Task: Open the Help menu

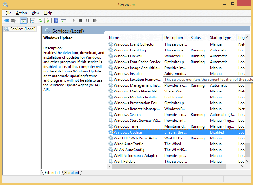Action: coord(48,13)
